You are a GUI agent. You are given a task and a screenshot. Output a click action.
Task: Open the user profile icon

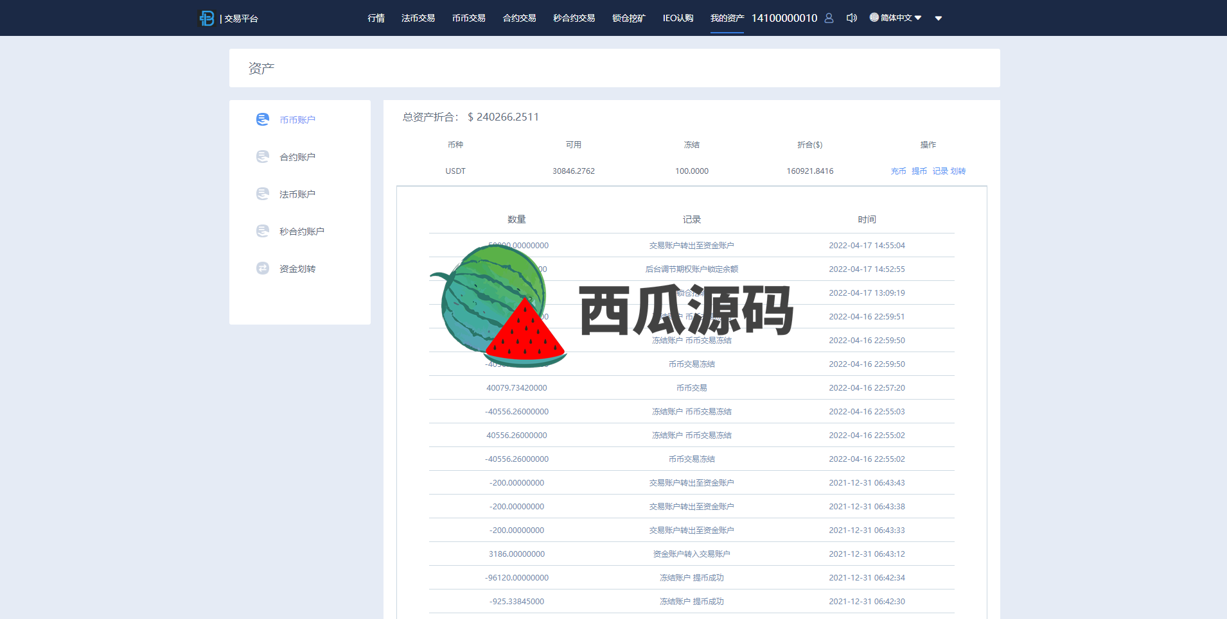click(829, 18)
